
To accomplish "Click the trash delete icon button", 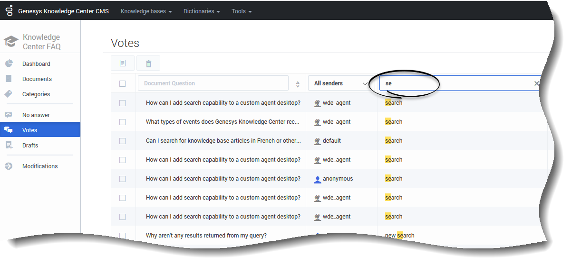I will coord(148,64).
